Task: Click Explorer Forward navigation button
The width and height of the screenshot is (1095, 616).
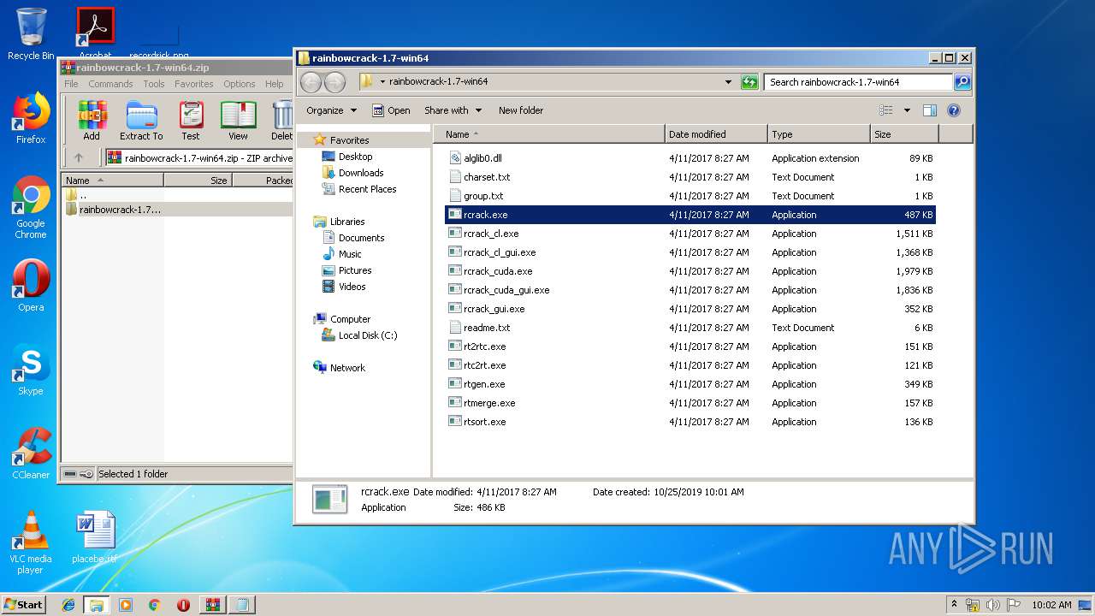Action: click(x=335, y=82)
